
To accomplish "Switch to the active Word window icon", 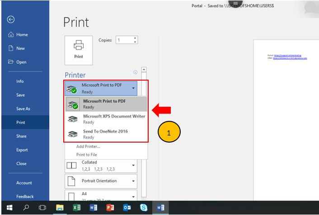I will 160,208.
